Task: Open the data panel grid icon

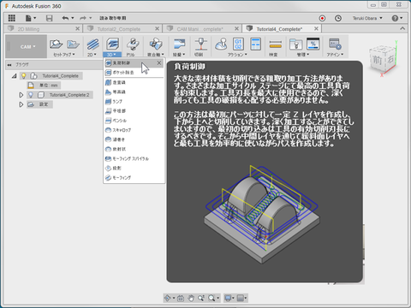Action: [x=11, y=18]
